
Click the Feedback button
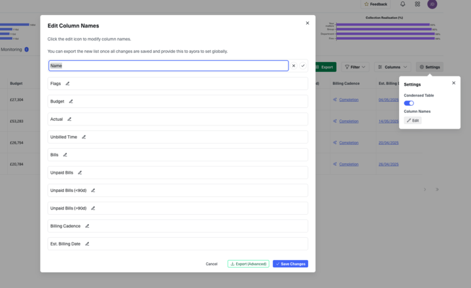pyautogui.click(x=375, y=4)
